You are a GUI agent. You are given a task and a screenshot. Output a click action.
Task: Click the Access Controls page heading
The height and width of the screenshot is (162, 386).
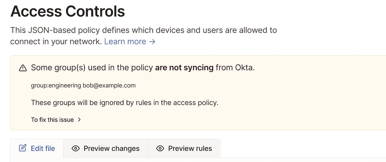[x=68, y=11]
